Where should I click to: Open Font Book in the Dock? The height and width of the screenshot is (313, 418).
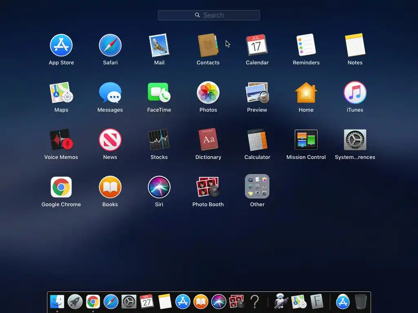click(x=317, y=302)
